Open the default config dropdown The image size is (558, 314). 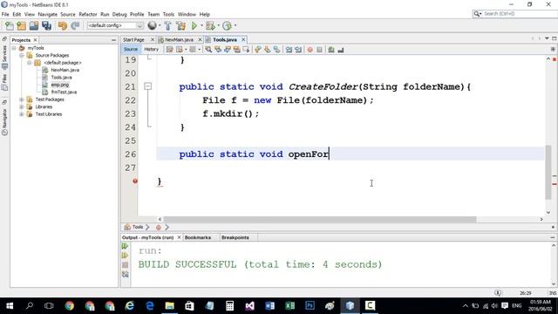click(115, 25)
